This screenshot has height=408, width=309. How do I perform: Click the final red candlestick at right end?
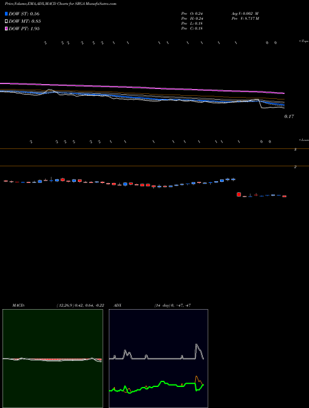click(284, 196)
